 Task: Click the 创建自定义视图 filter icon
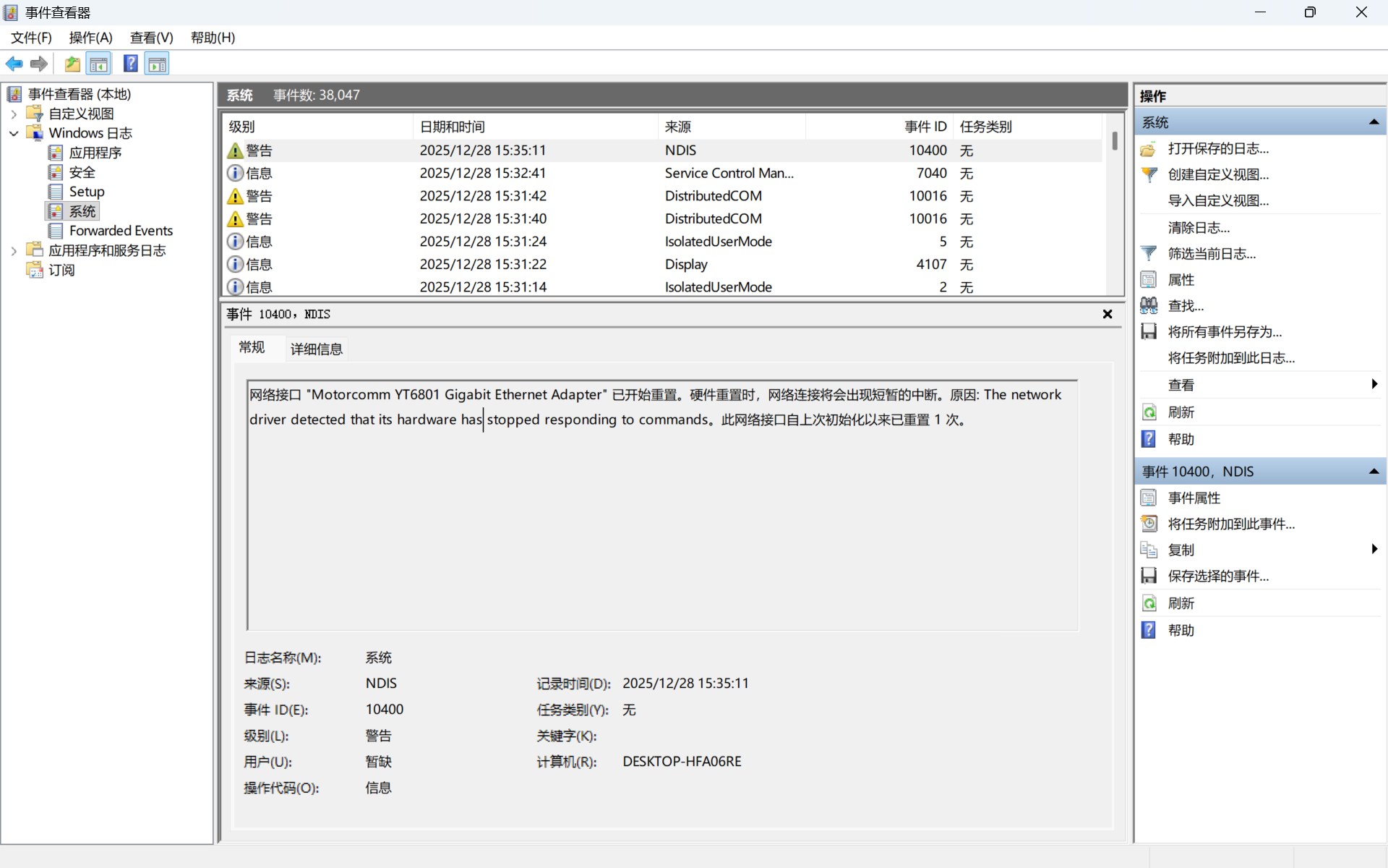pyautogui.click(x=1149, y=175)
